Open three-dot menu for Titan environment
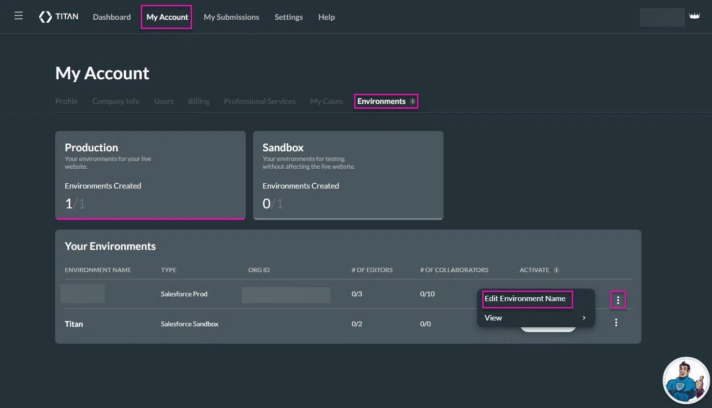The height and width of the screenshot is (408, 712). point(616,322)
